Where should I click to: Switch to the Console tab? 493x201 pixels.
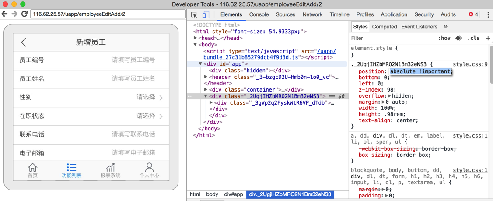click(259, 14)
